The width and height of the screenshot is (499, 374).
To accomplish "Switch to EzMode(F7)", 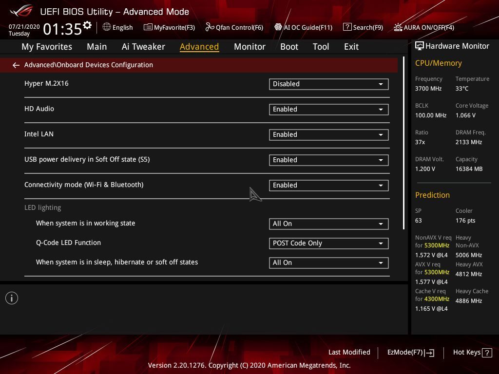I will [410, 353].
